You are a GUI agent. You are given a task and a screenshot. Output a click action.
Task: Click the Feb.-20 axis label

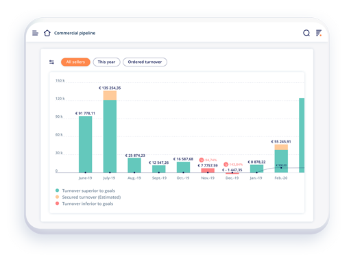(281, 178)
